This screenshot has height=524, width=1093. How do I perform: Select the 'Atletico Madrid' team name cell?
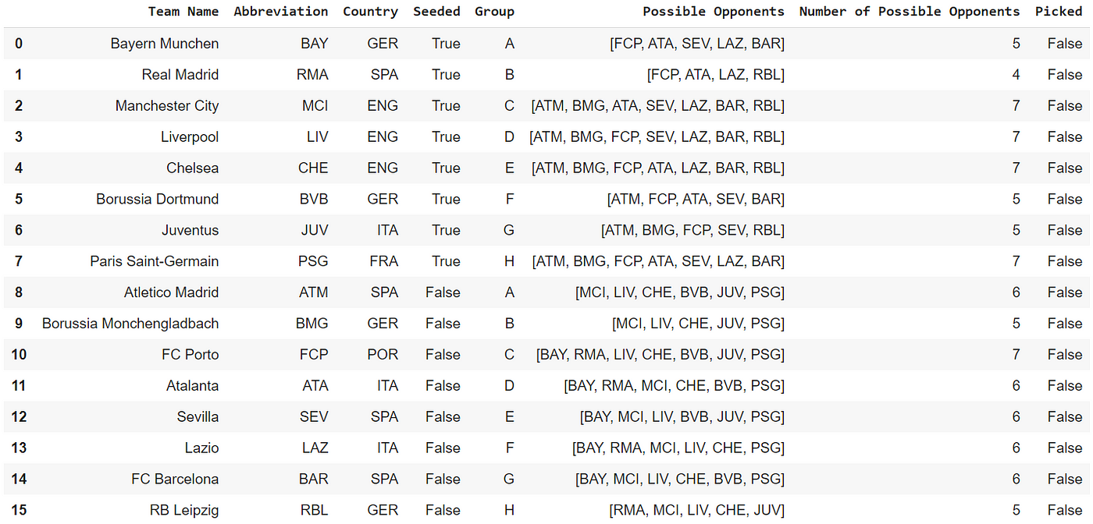point(172,293)
